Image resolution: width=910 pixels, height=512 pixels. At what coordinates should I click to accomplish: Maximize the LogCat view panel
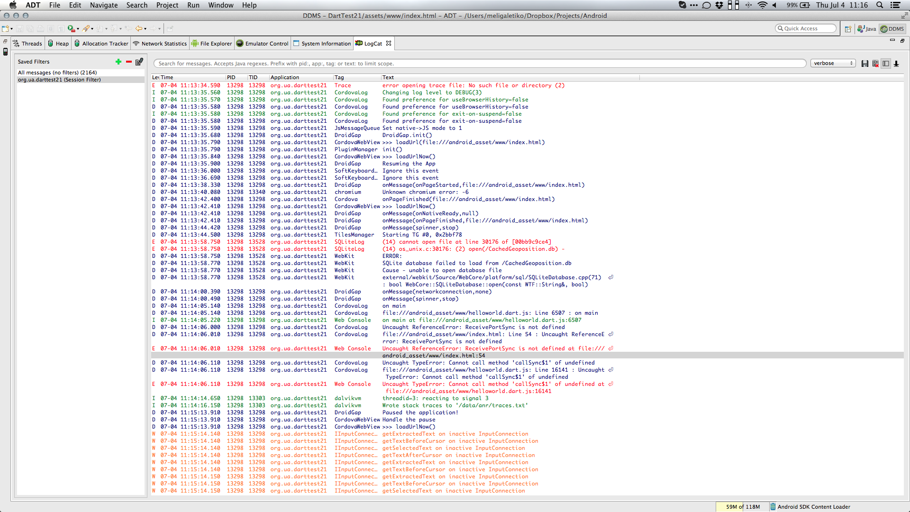pyautogui.click(x=902, y=41)
